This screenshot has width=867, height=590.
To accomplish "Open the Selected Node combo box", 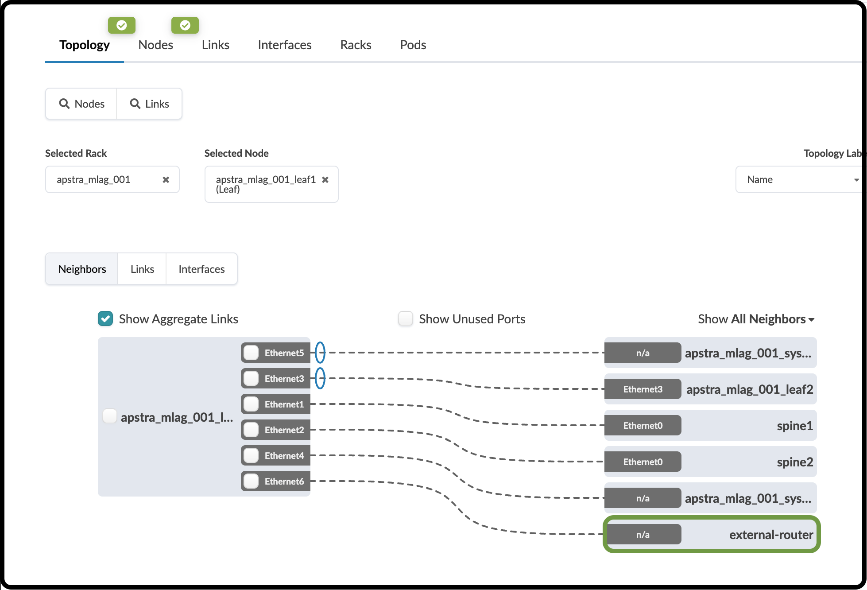I will click(271, 184).
